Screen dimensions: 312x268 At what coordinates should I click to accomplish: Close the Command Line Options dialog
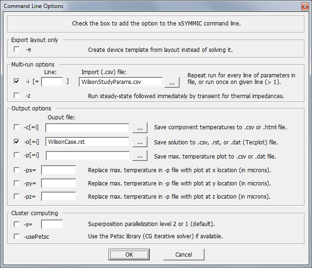point(305,7)
